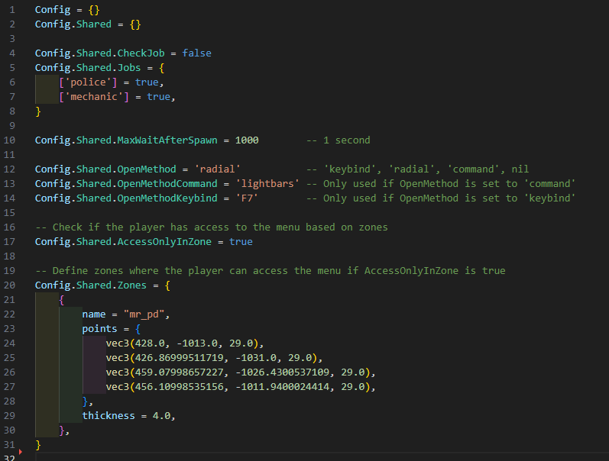Click the 'false' value of CheckJob
609x461 pixels.
pos(196,53)
